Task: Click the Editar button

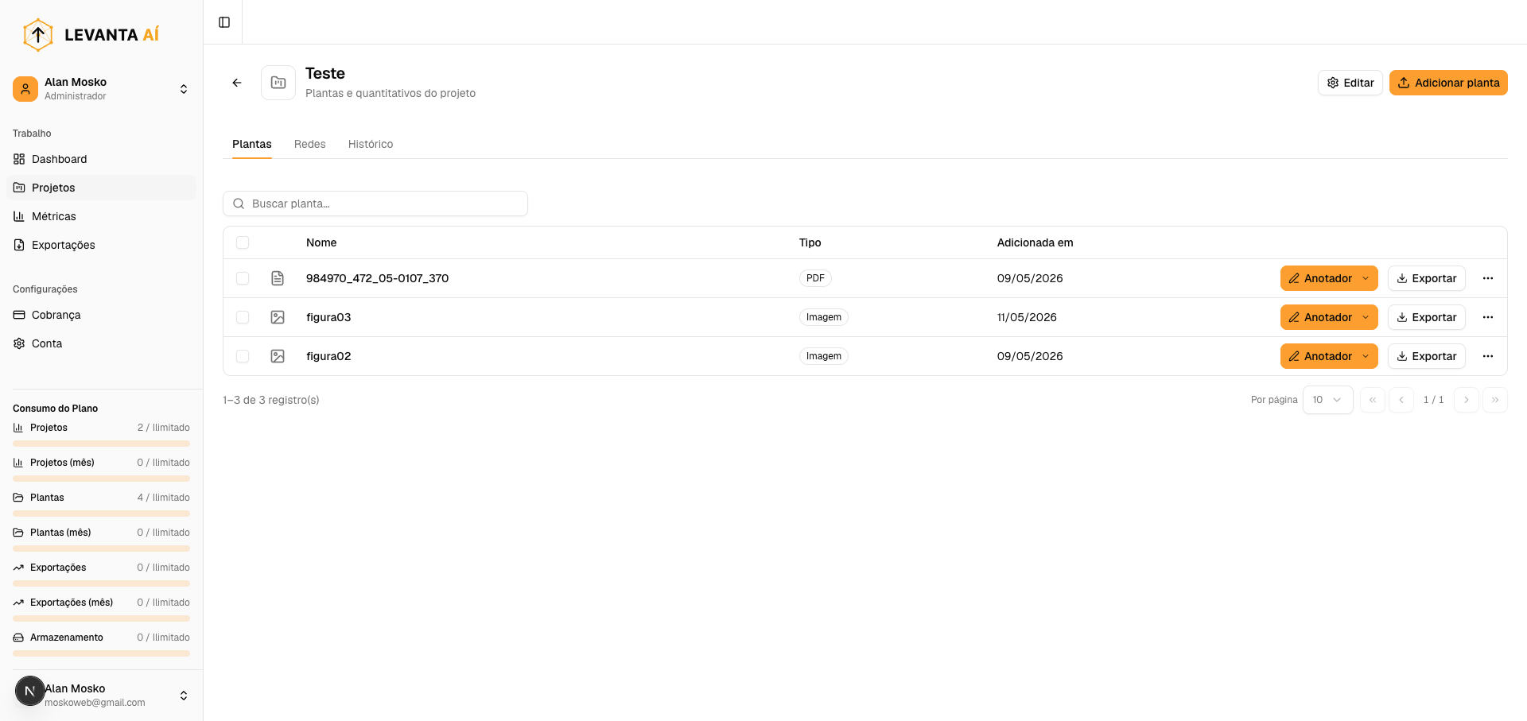Action: click(1350, 83)
